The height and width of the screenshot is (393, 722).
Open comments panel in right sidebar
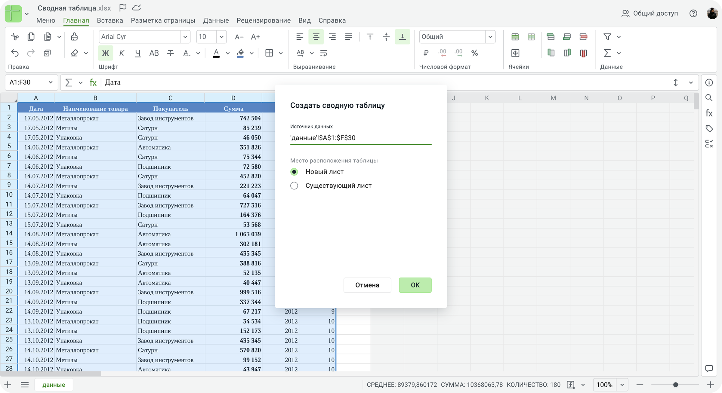709,368
